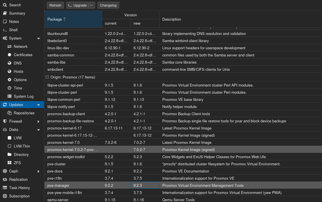This screenshot has height=202, width=322.
Task: Click the Certificates badge icon
Action: pos(9,55)
